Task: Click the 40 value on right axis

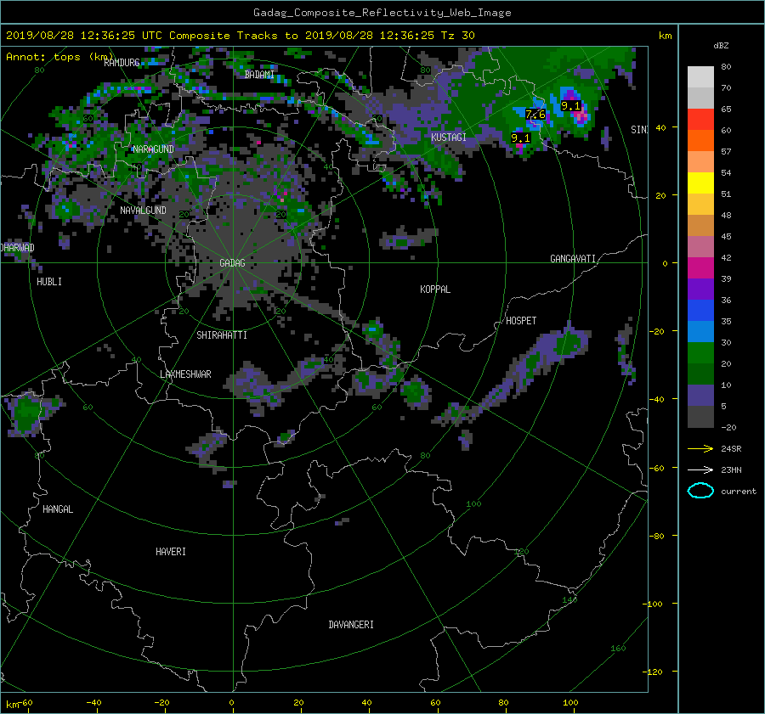Action: [x=660, y=127]
